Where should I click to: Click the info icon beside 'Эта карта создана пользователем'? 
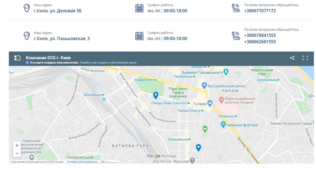pos(27,62)
